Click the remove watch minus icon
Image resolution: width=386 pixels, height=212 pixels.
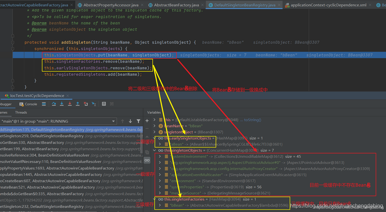point(147,129)
